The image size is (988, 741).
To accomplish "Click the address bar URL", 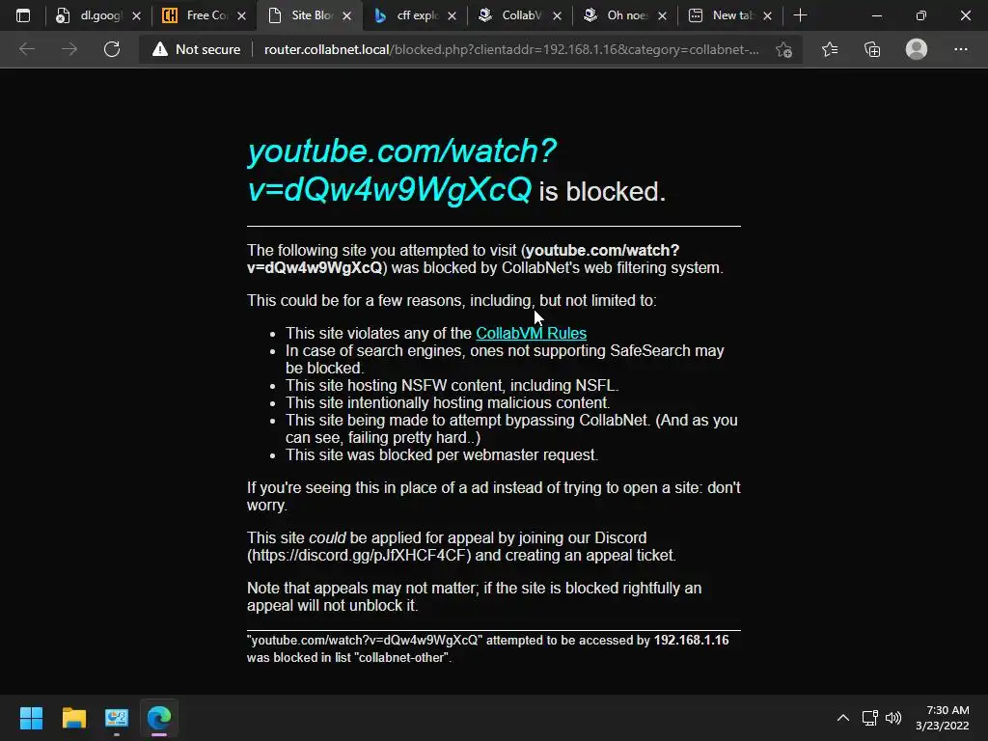I will pos(511,49).
